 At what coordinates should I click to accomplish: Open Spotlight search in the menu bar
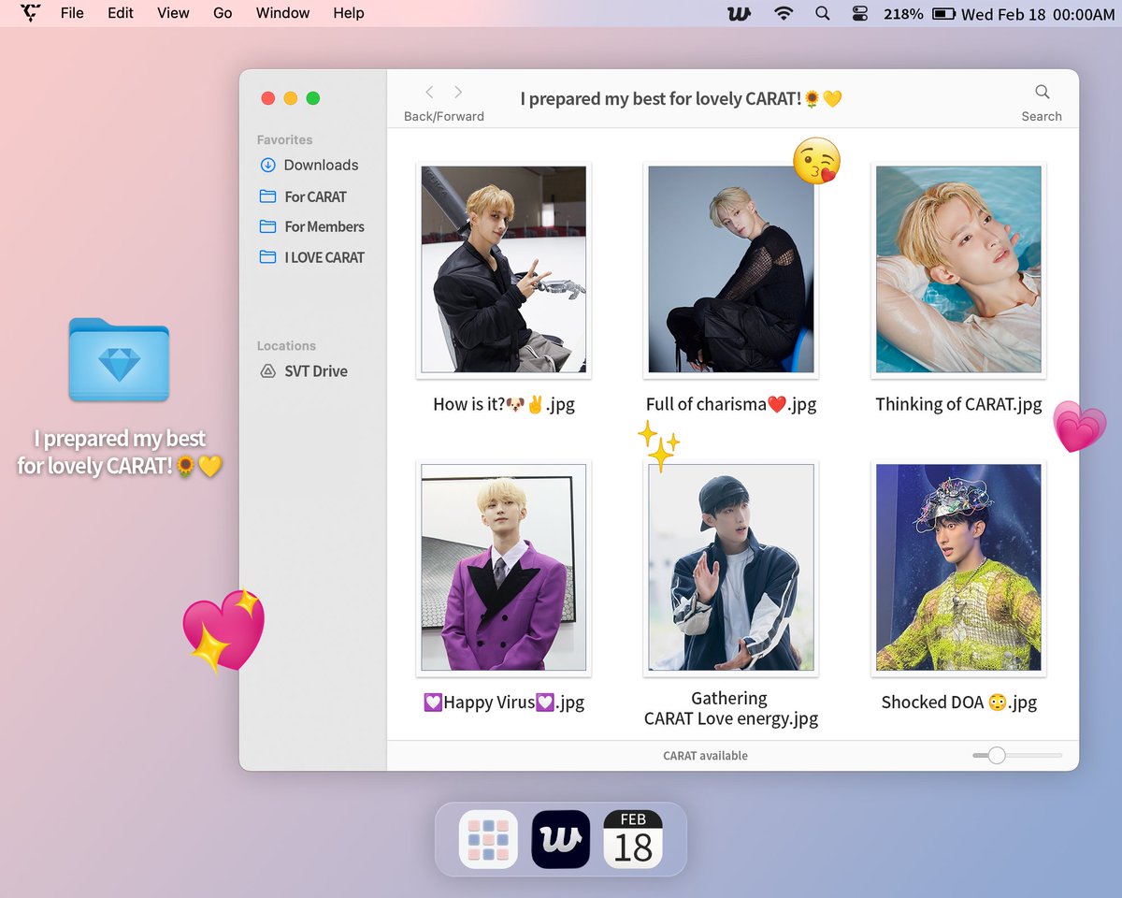[822, 13]
